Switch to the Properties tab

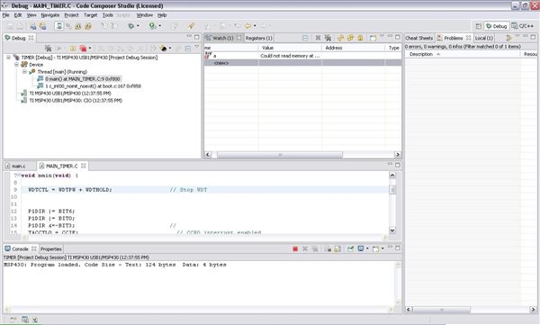(51, 248)
